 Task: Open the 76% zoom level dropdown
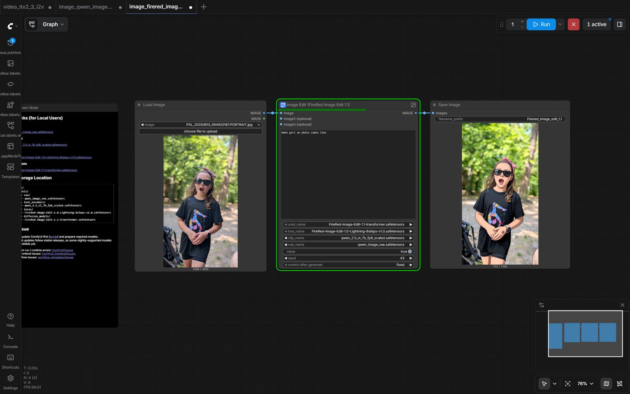pos(585,383)
